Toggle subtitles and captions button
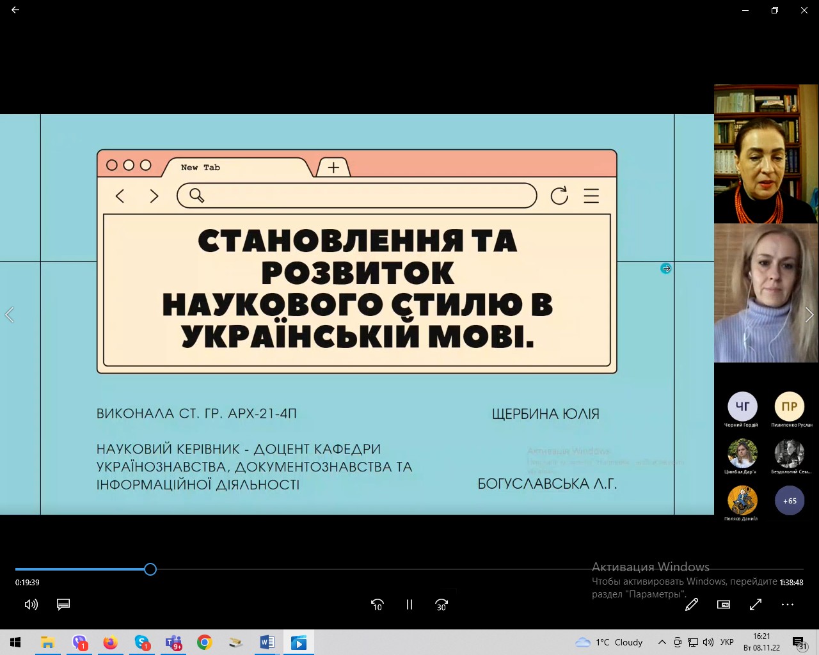Image resolution: width=819 pixels, height=655 pixels. click(x=63, y=604)
